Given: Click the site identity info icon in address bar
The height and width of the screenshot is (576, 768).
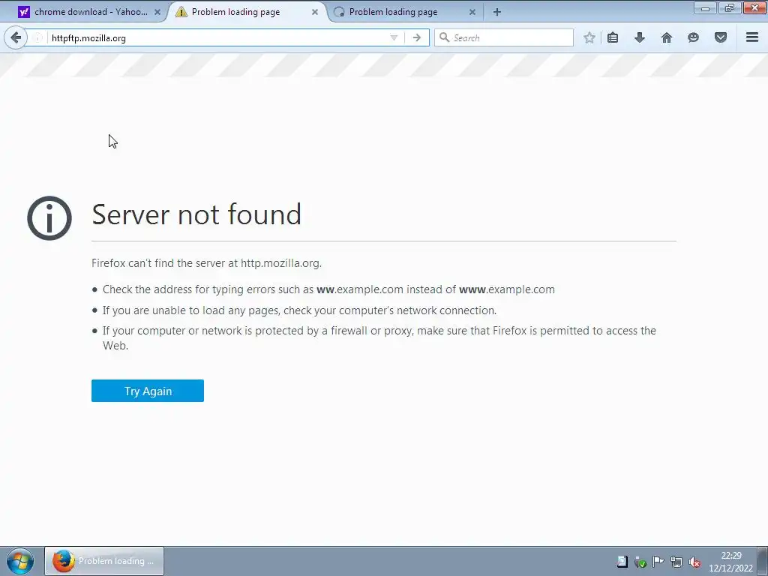Looking at the screenshot, I should click(x=37, y=37).
